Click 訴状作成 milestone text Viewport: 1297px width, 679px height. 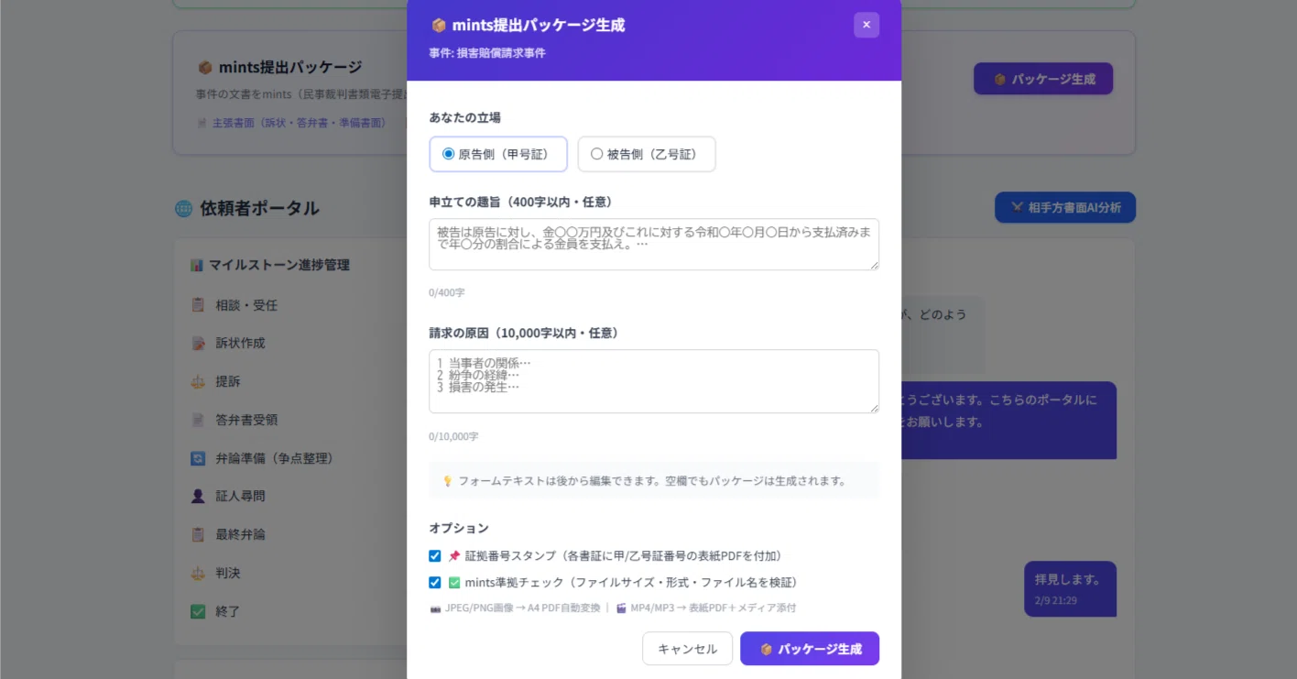click(x=240, y=344)
